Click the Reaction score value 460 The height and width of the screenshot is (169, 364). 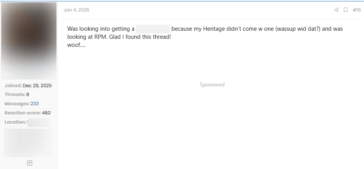[x=46, y=113]
